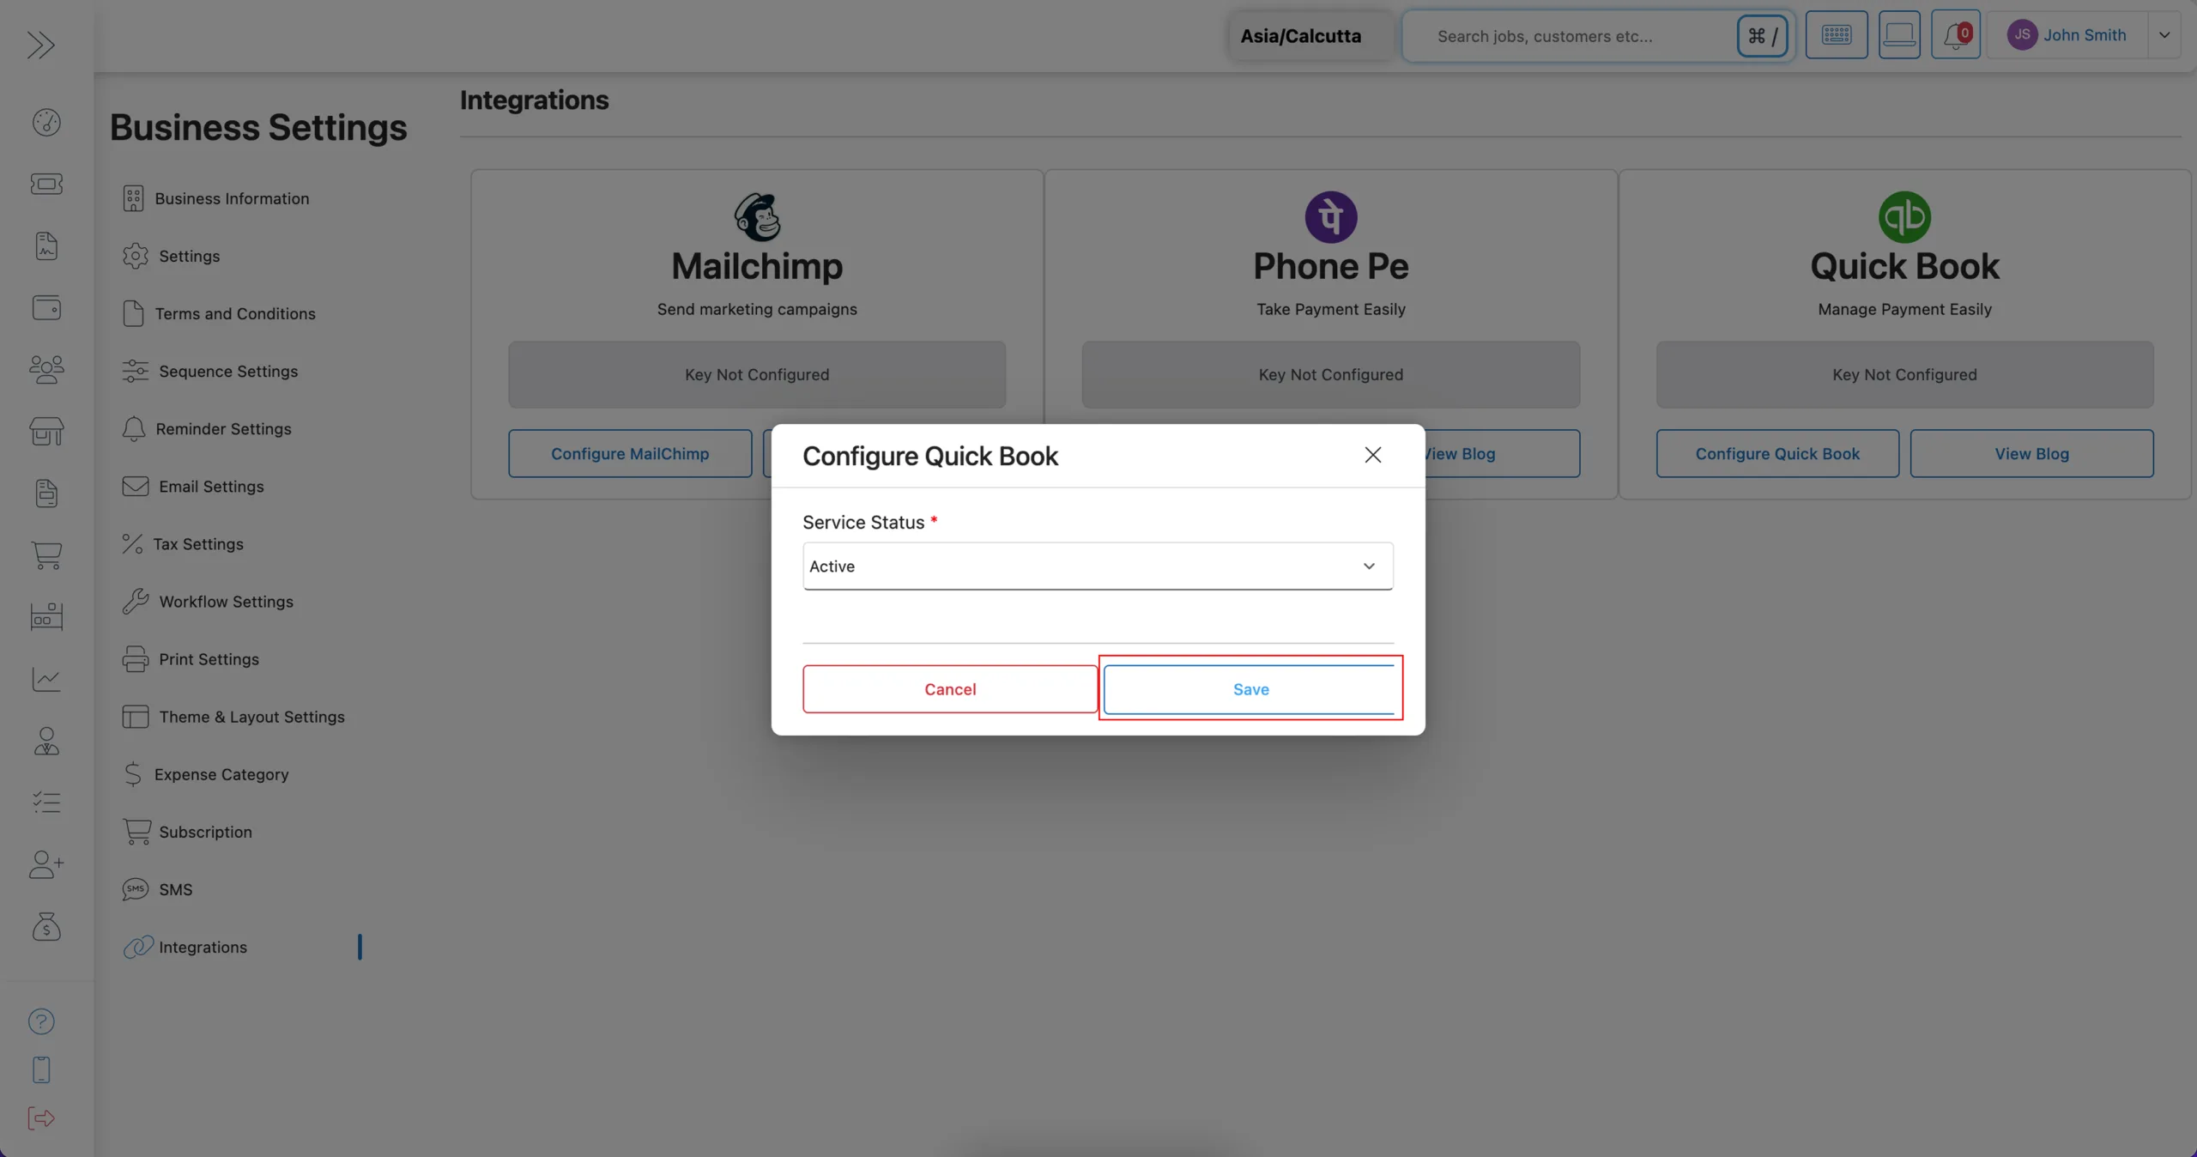Open the money bag icon in sidebar
2197x1157 pixels.
(46, 926)
